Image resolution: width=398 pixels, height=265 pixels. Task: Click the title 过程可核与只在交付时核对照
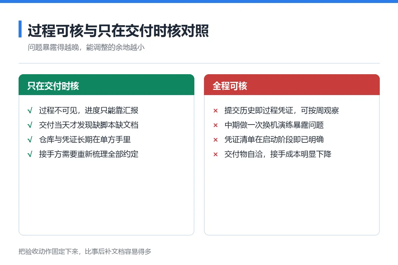point(118,31)
